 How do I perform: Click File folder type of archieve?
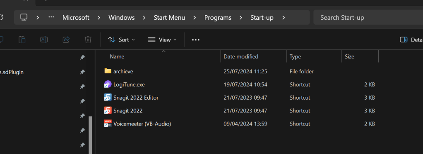point(302,72)
